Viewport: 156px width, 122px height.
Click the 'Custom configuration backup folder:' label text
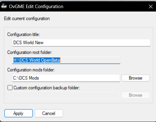(47, 88)
